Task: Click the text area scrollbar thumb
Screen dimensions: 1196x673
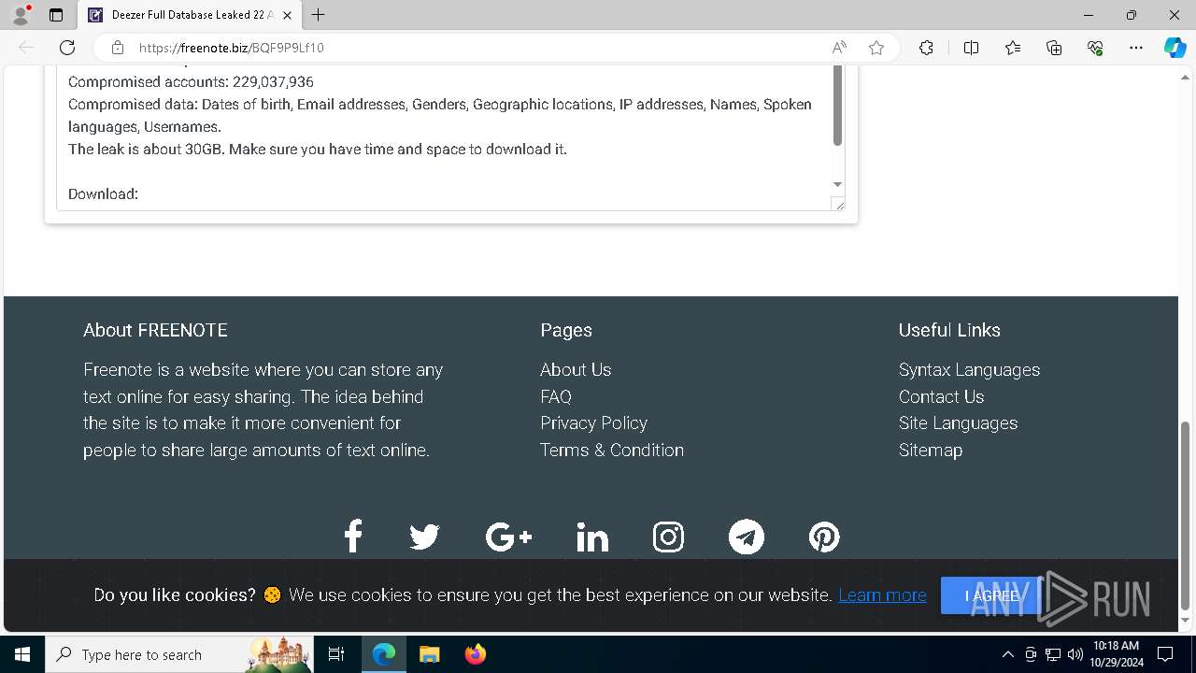Action: pos(837,106)
